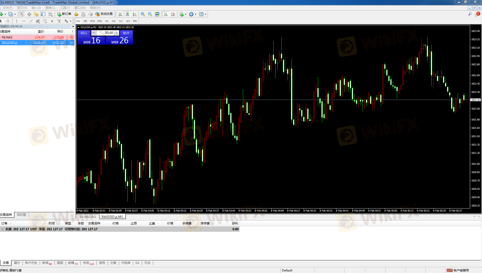Expand the profiles dropdown arrow
The width and height of the screenshot is (482, 273).
[15, 14]
